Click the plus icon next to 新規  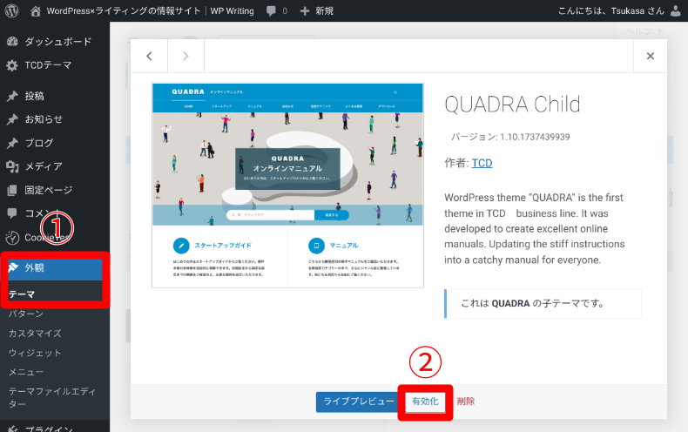click(305, 11)
